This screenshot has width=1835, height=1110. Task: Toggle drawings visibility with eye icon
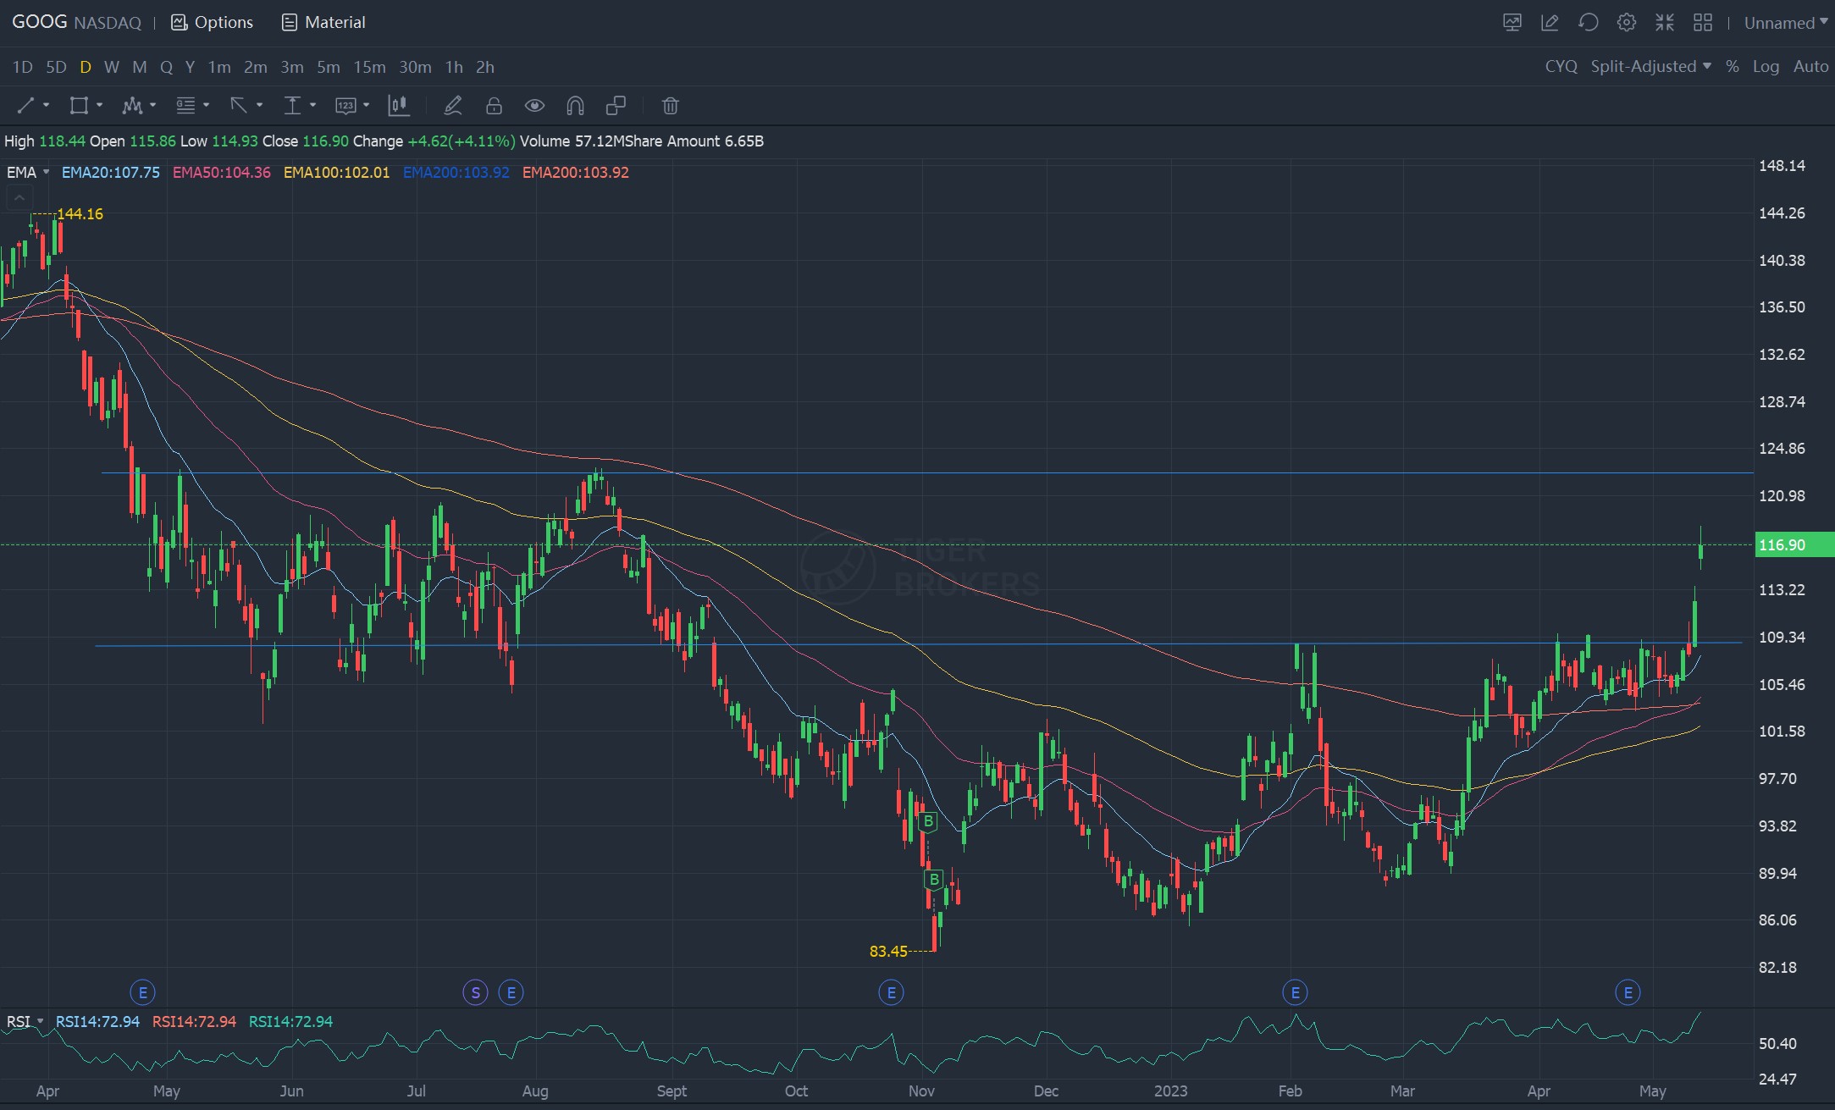[534, 106]
